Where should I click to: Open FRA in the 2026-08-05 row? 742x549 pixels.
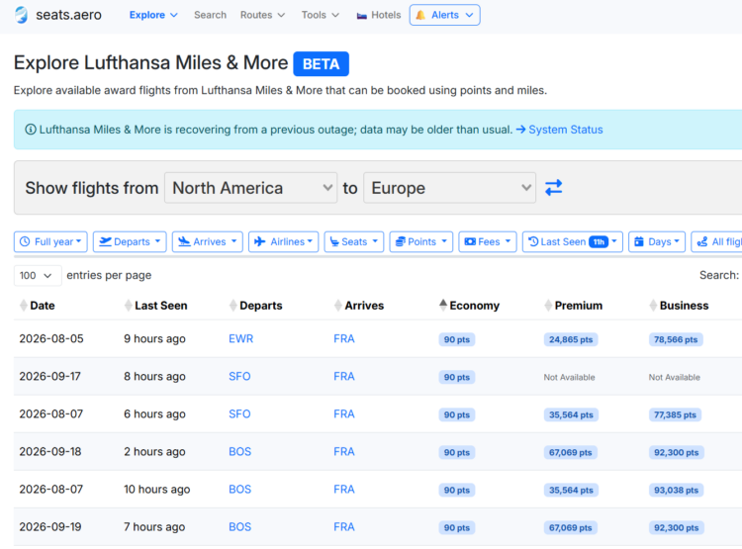click(344, 339)
